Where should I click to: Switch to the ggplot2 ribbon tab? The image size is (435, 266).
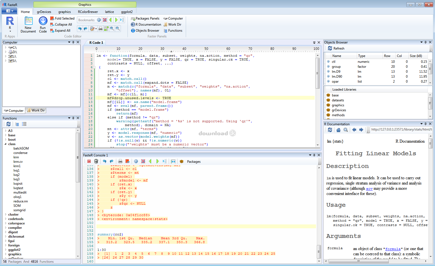coord(127,12)
